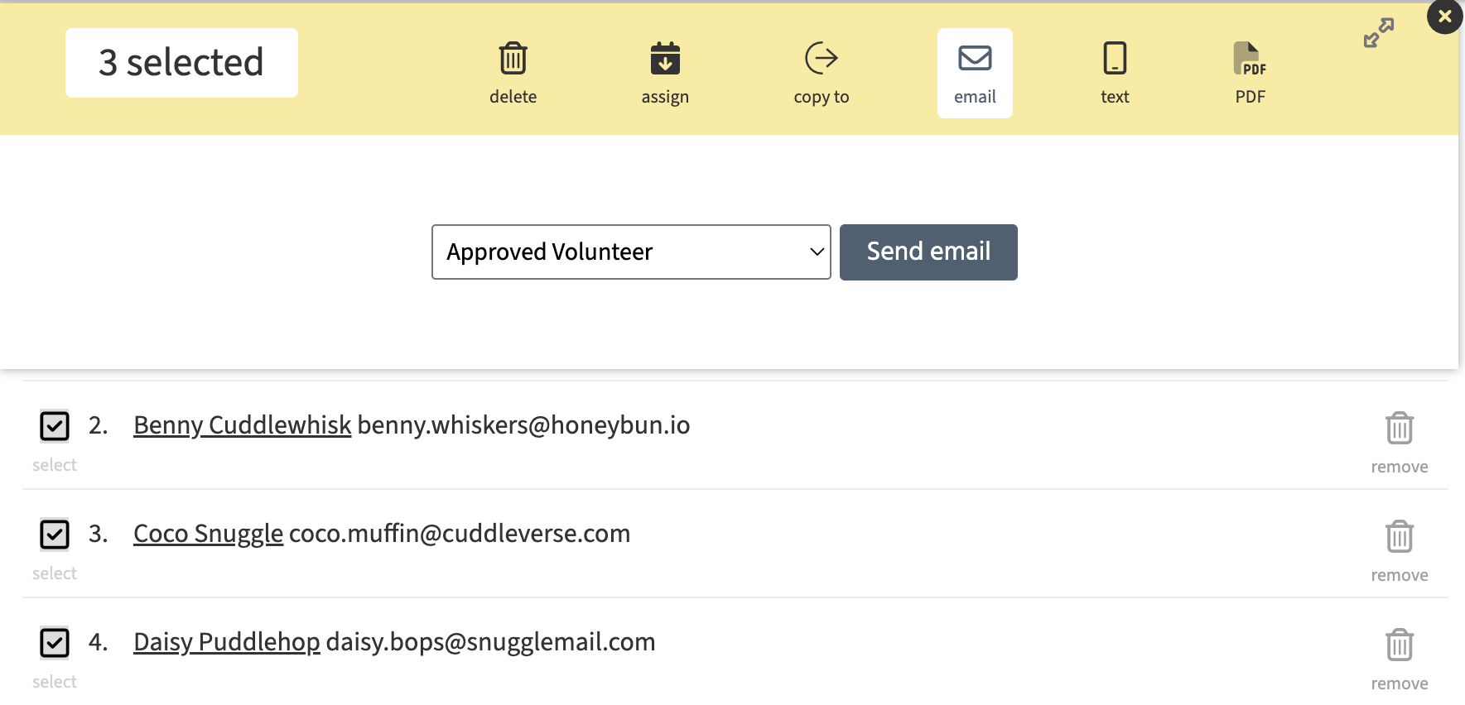Image resolution: width=1465 pixels, height=705 pixels.
Task: Close the bulk actions panel
Action: (1444, 17)
